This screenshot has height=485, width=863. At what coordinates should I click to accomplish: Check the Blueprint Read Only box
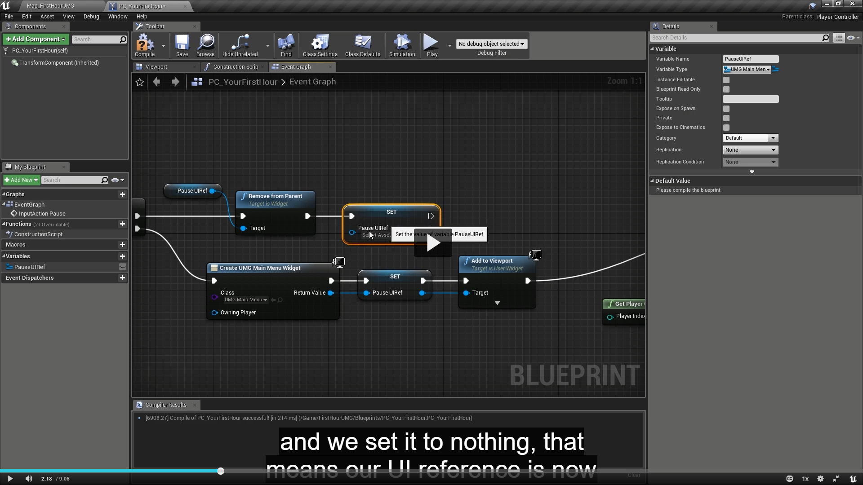click(726, 89)
